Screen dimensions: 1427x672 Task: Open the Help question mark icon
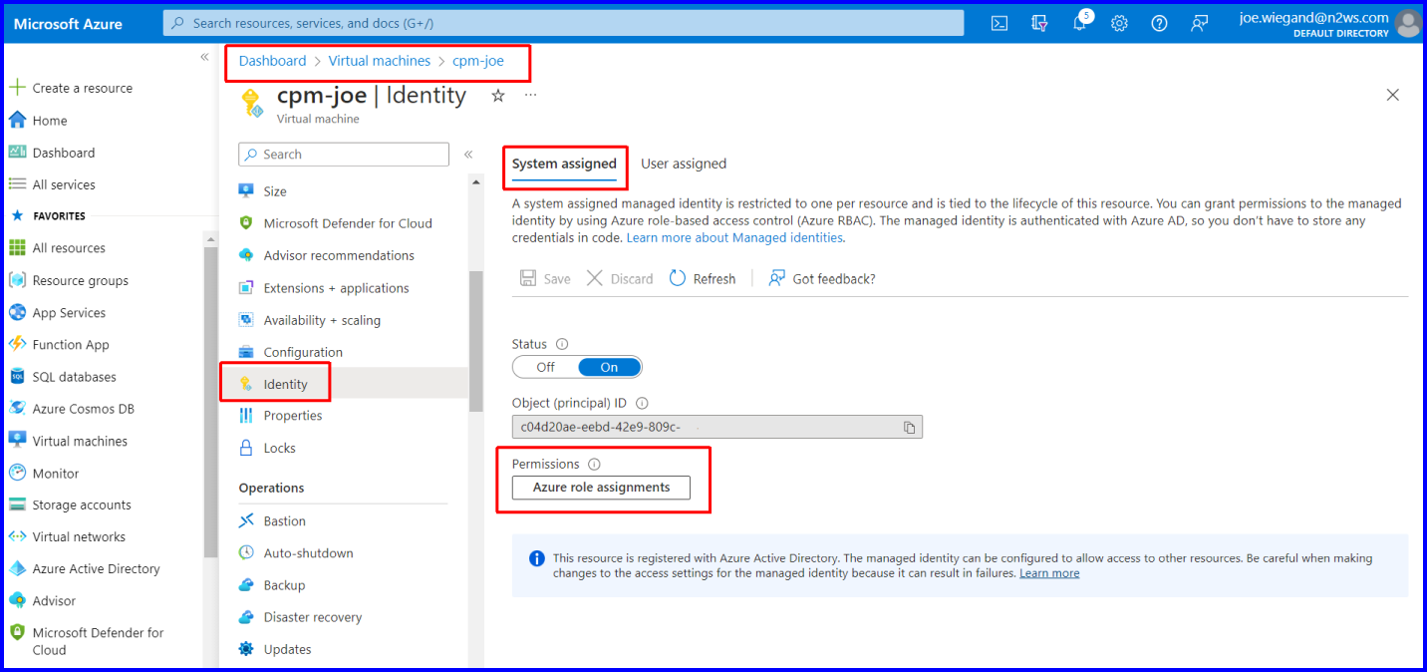[x=1159, y=23]
